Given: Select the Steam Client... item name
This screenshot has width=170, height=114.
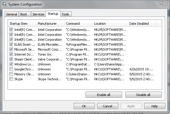Looking at the screenshot, I should 25,59.
